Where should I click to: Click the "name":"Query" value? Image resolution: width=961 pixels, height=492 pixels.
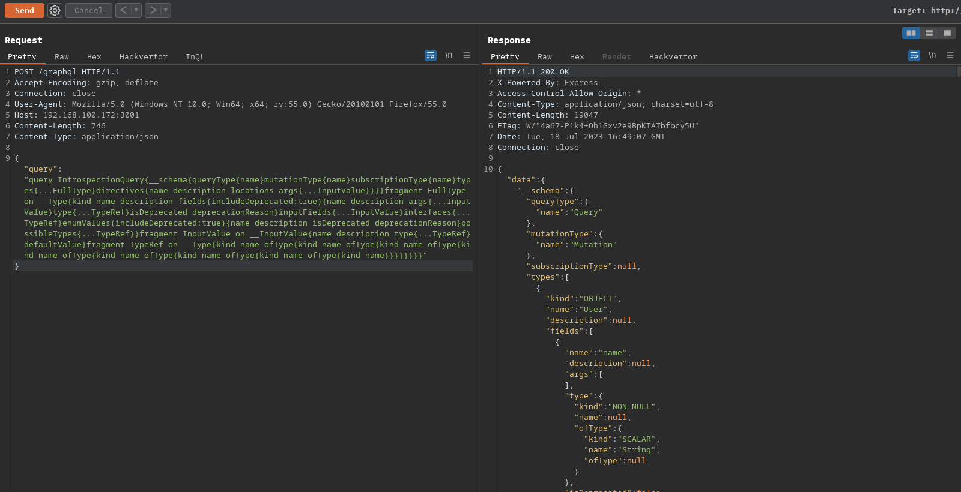click(569, 212)
